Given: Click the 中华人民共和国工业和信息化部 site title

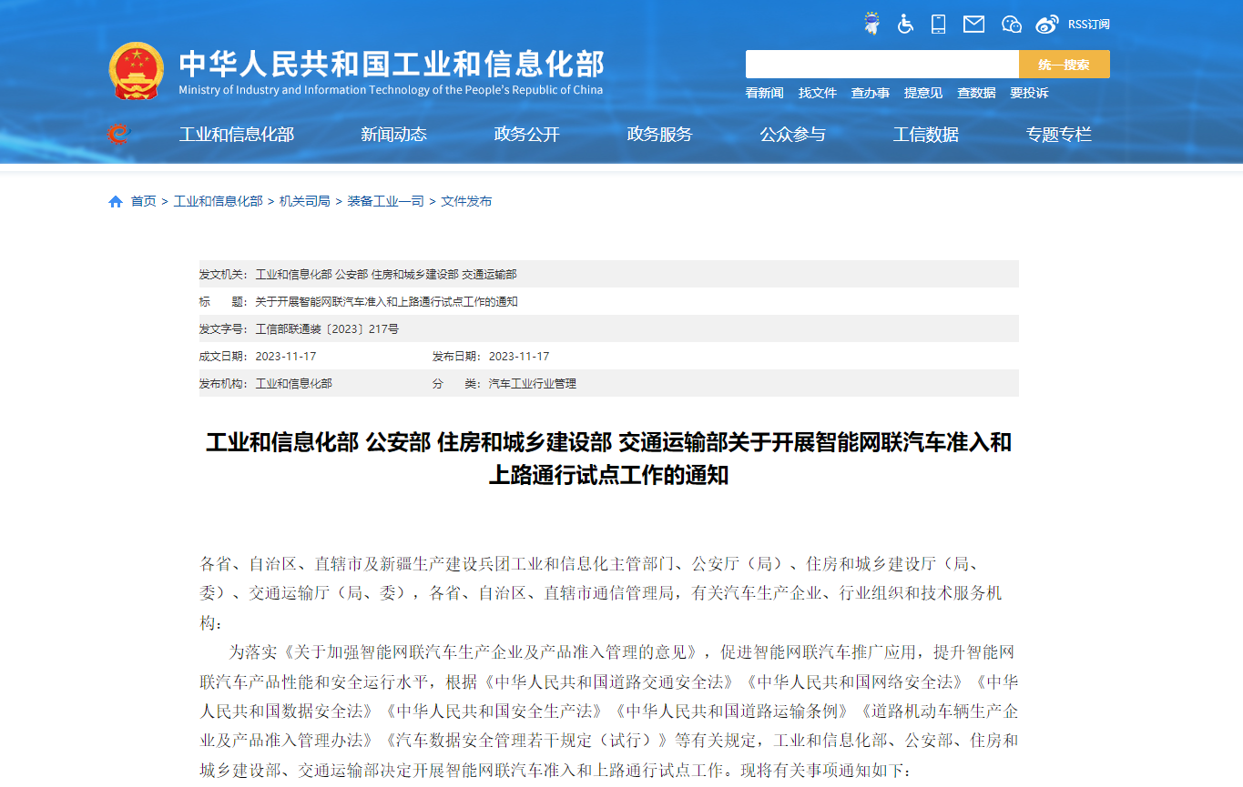Looking at the screenshot, I should coord(392,64).
